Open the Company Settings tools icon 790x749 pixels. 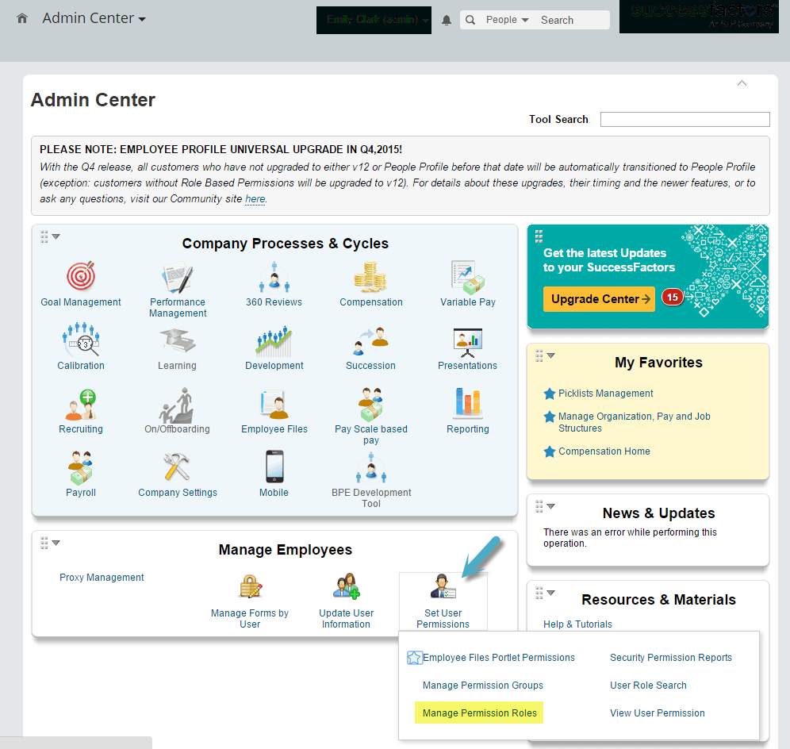point(176,467)
